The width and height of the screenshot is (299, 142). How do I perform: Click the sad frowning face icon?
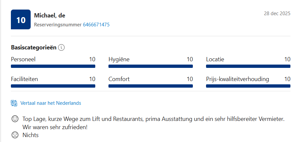tap(15, 135)
